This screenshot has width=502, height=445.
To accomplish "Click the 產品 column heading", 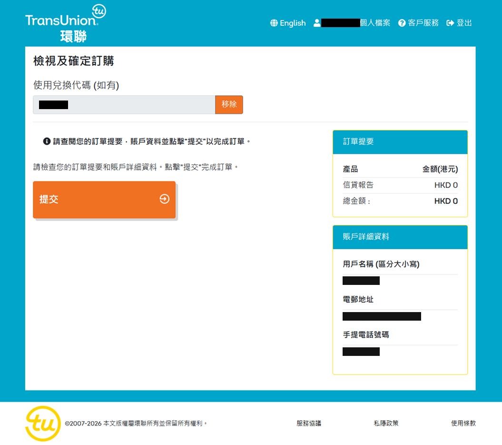I will coord(350,169).
